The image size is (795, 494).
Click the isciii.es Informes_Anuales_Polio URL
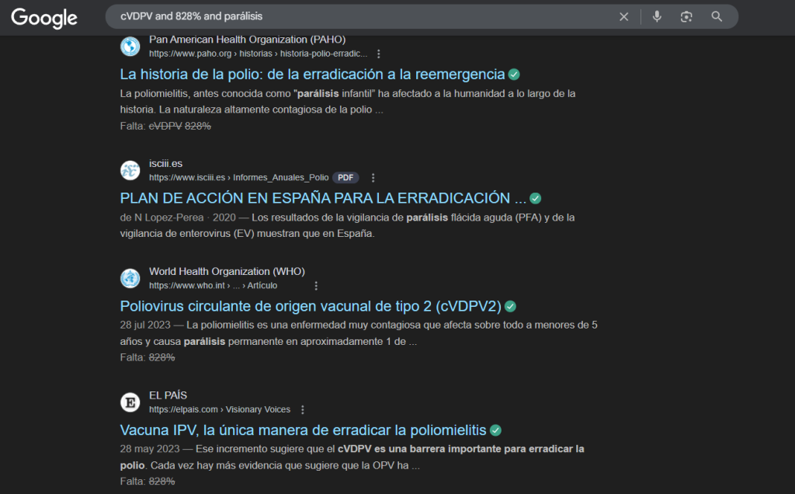239,178
